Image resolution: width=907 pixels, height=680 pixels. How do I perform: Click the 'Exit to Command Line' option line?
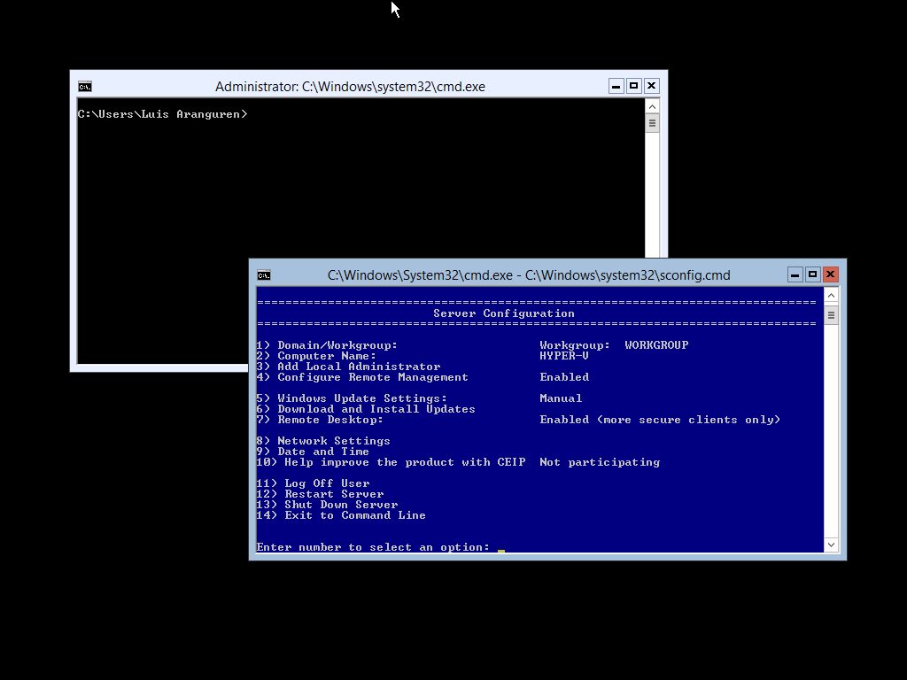354,515
